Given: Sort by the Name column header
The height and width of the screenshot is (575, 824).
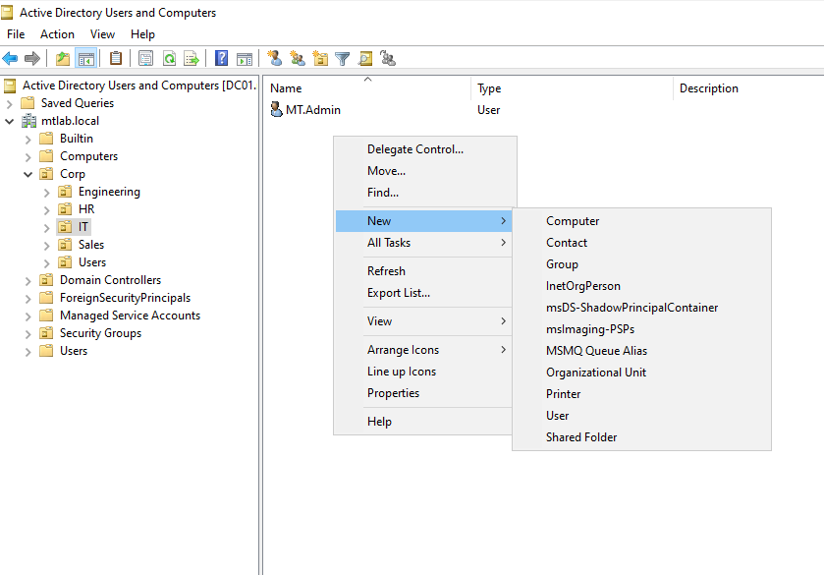Looking at the screenshot, I should [367, 88].
